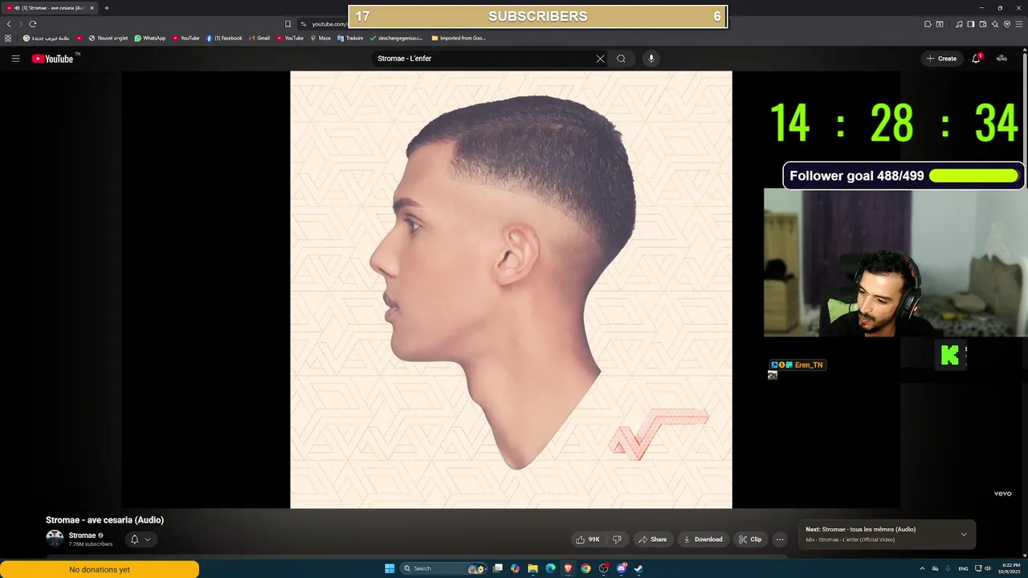Go back in the browser
This screenshot has width=1028, height=578.
pos(9,24)
